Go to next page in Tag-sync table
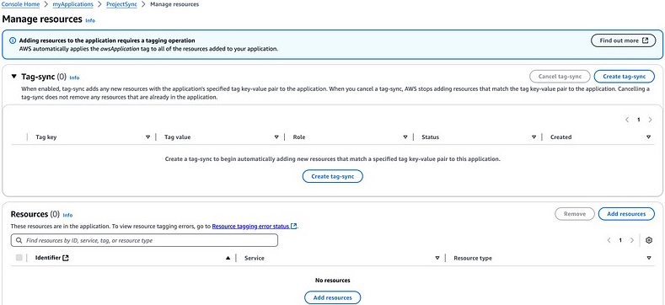Screen dimensions: 665x305 pos(650,120)
